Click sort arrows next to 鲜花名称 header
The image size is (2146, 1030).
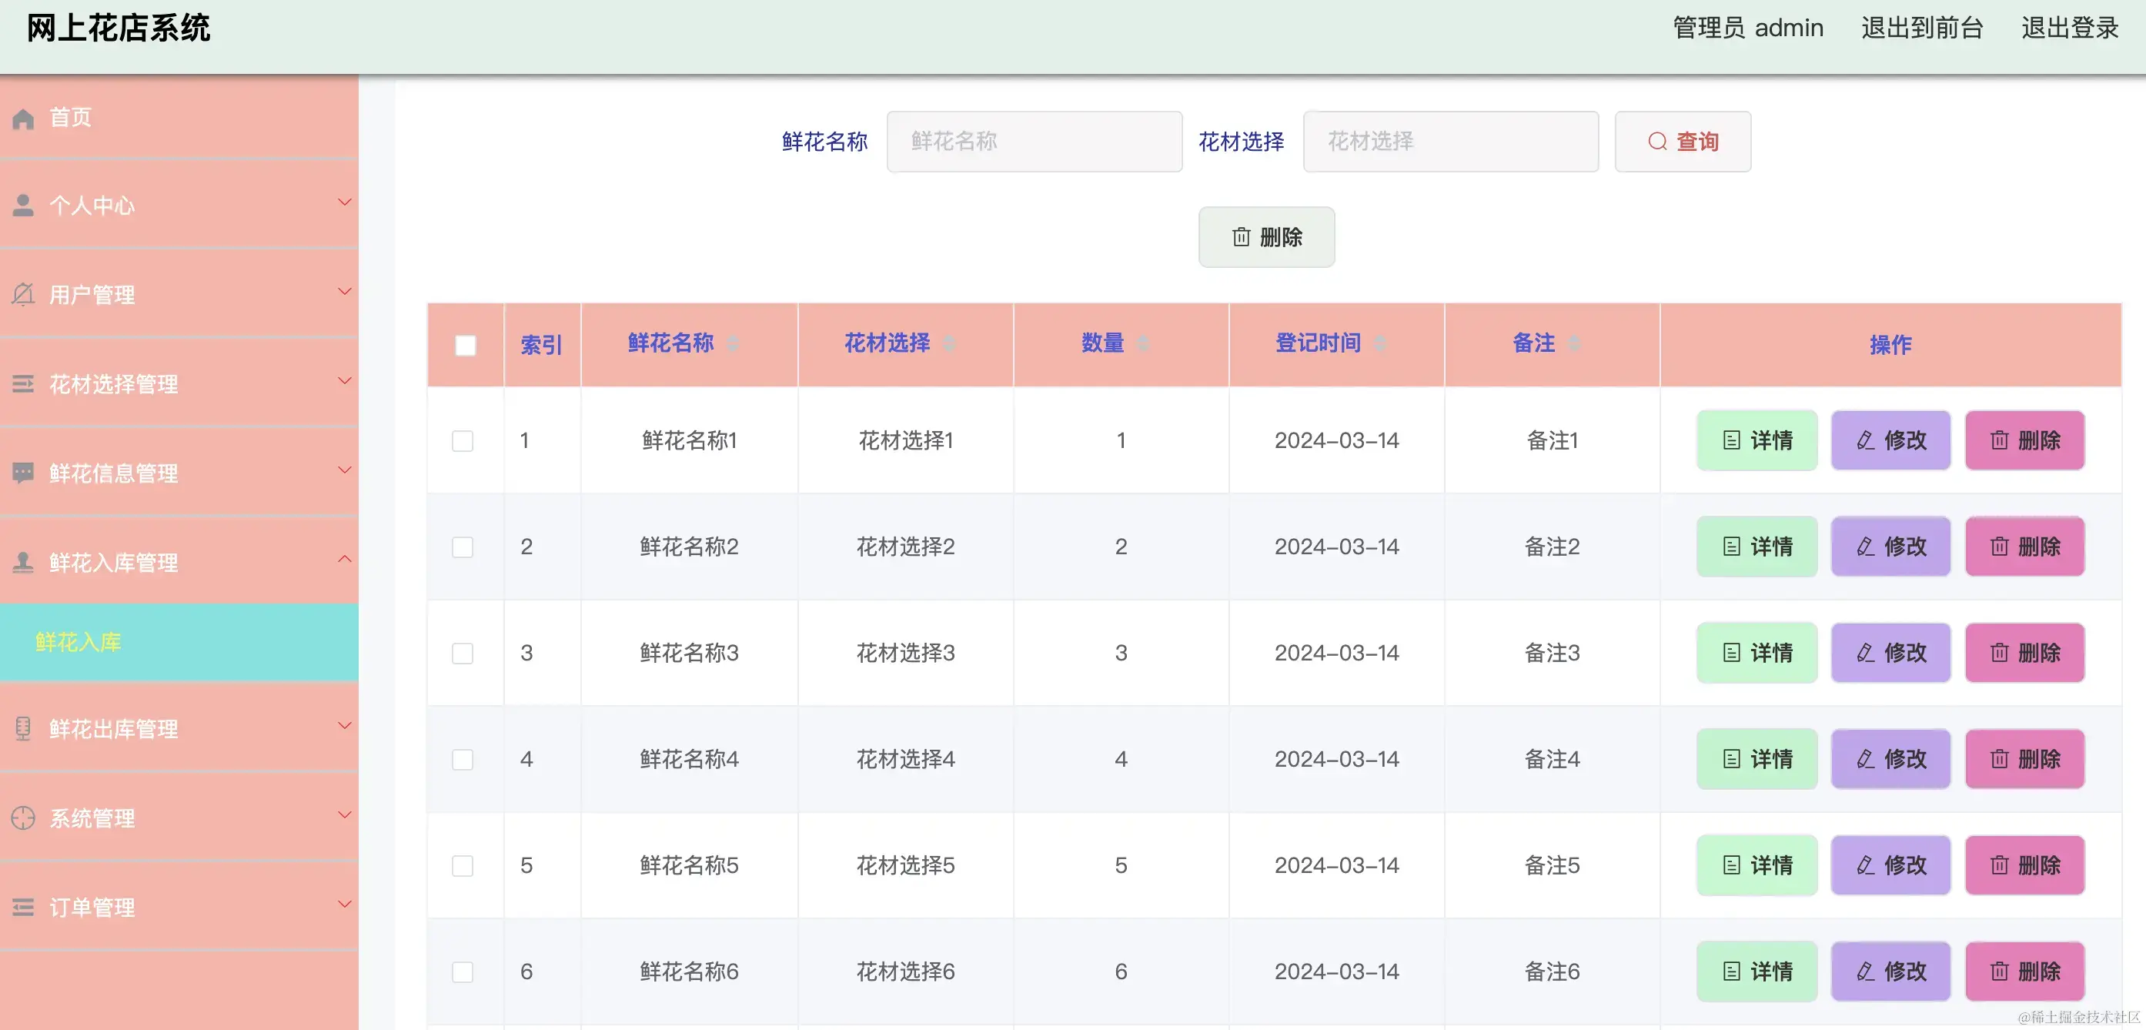click(733, 343)
